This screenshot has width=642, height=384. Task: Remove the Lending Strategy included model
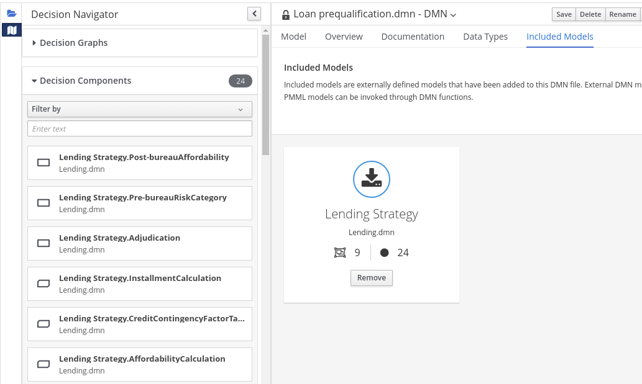point(372,278)
